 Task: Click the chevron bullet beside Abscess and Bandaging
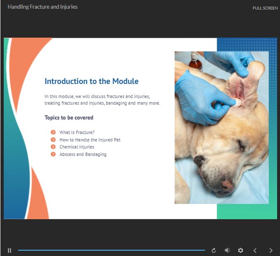coord(53,154)
